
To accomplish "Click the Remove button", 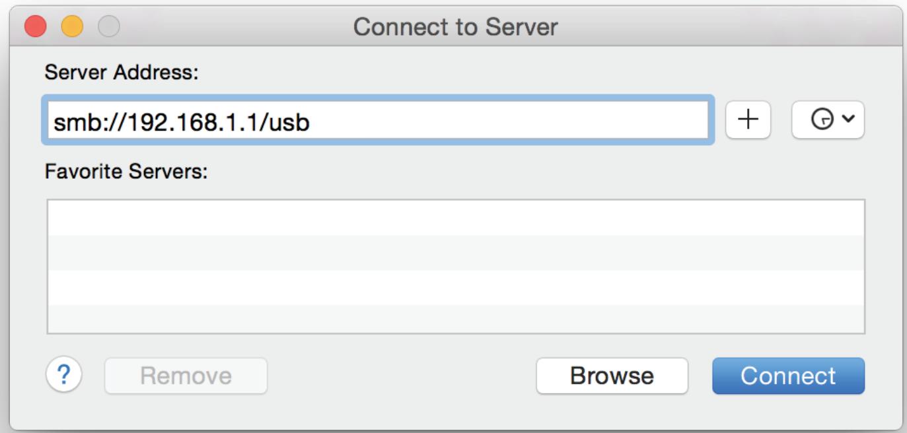I will (x=186, y=376).
